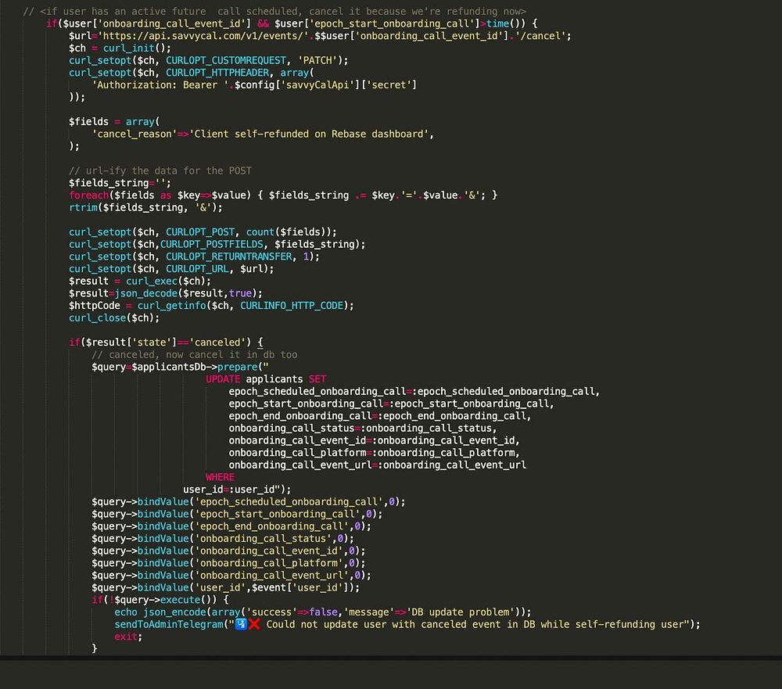Click bindValue('onboarding_call_platform',0) line

coord(228,563)
